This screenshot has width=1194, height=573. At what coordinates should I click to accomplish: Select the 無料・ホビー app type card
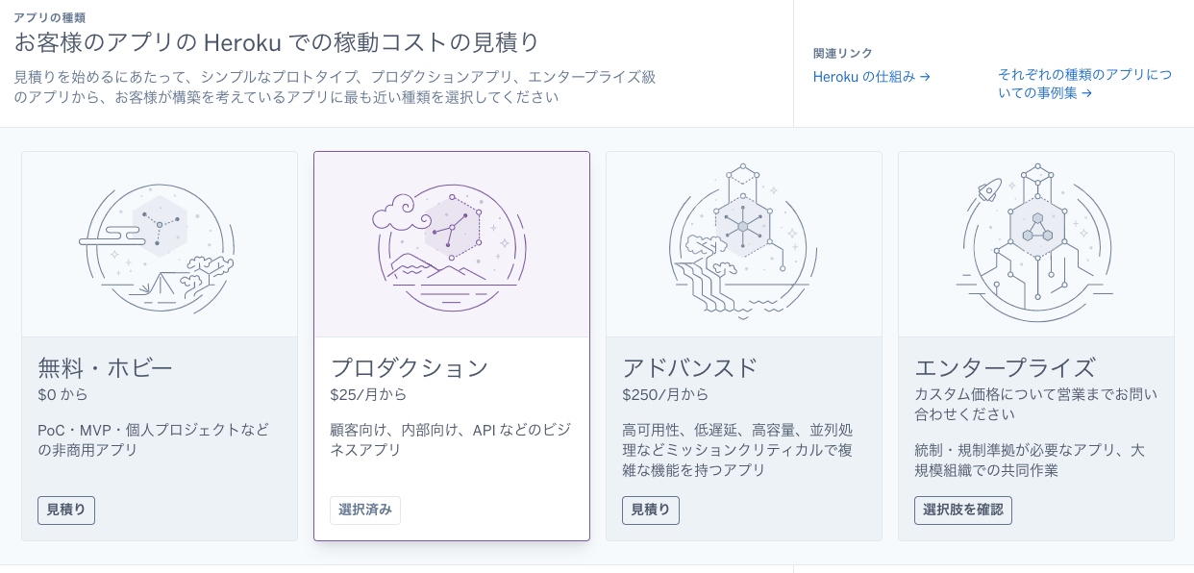coord(159,346)
